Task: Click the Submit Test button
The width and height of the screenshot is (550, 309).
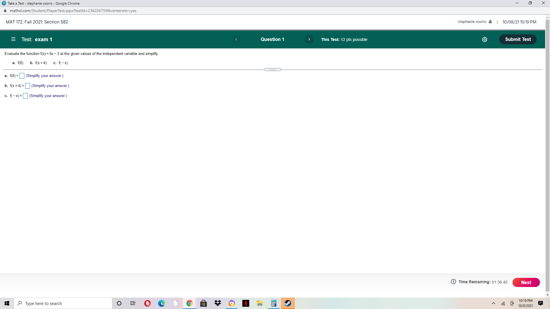Action: (518, 39)
